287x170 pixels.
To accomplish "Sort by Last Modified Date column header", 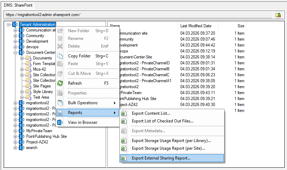I will (198, 26).
